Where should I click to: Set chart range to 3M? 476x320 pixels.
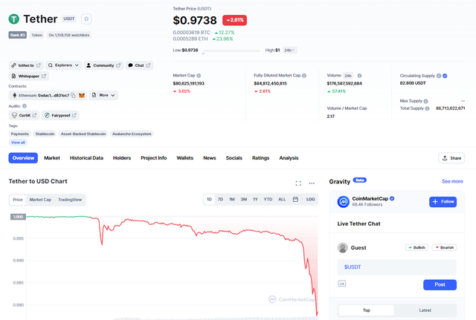click(244, 200)
